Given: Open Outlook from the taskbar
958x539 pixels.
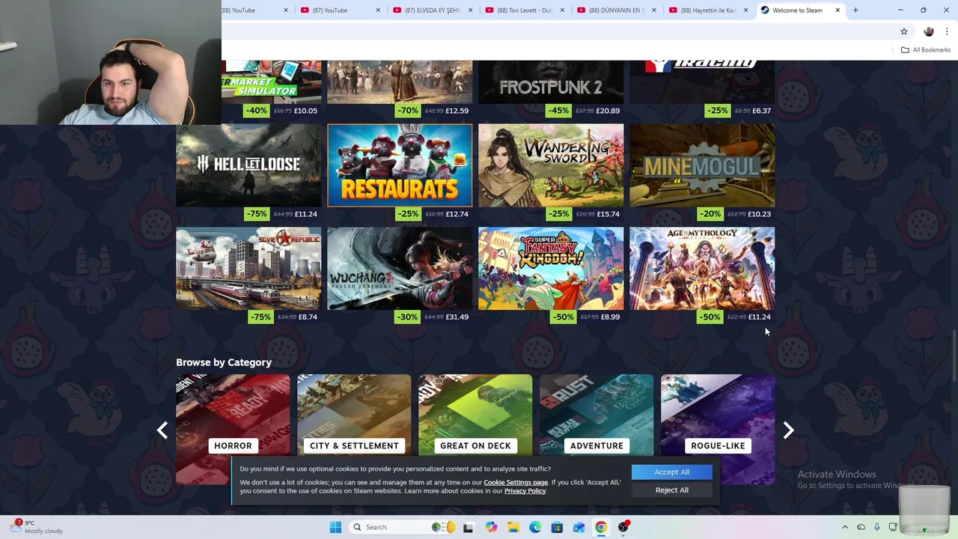Looking at the screenshot, I should (579, 527).
